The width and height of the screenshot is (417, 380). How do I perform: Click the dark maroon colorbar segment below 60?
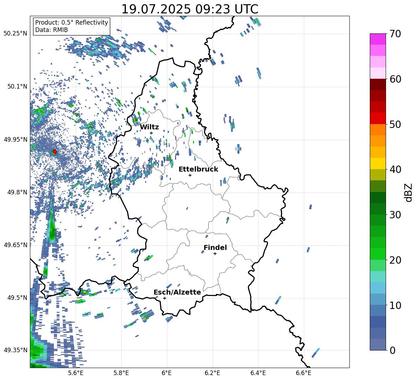click(378, 84)
